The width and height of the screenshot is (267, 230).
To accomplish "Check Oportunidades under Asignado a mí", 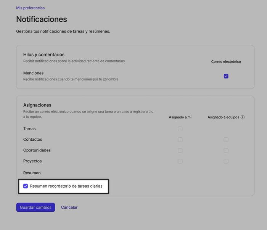I will click(180, 150).
